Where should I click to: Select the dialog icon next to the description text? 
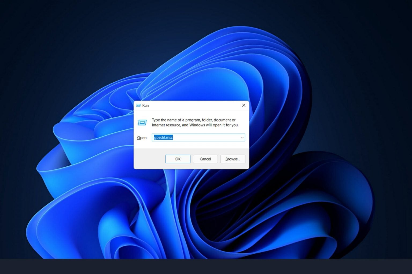coord(142,122)
